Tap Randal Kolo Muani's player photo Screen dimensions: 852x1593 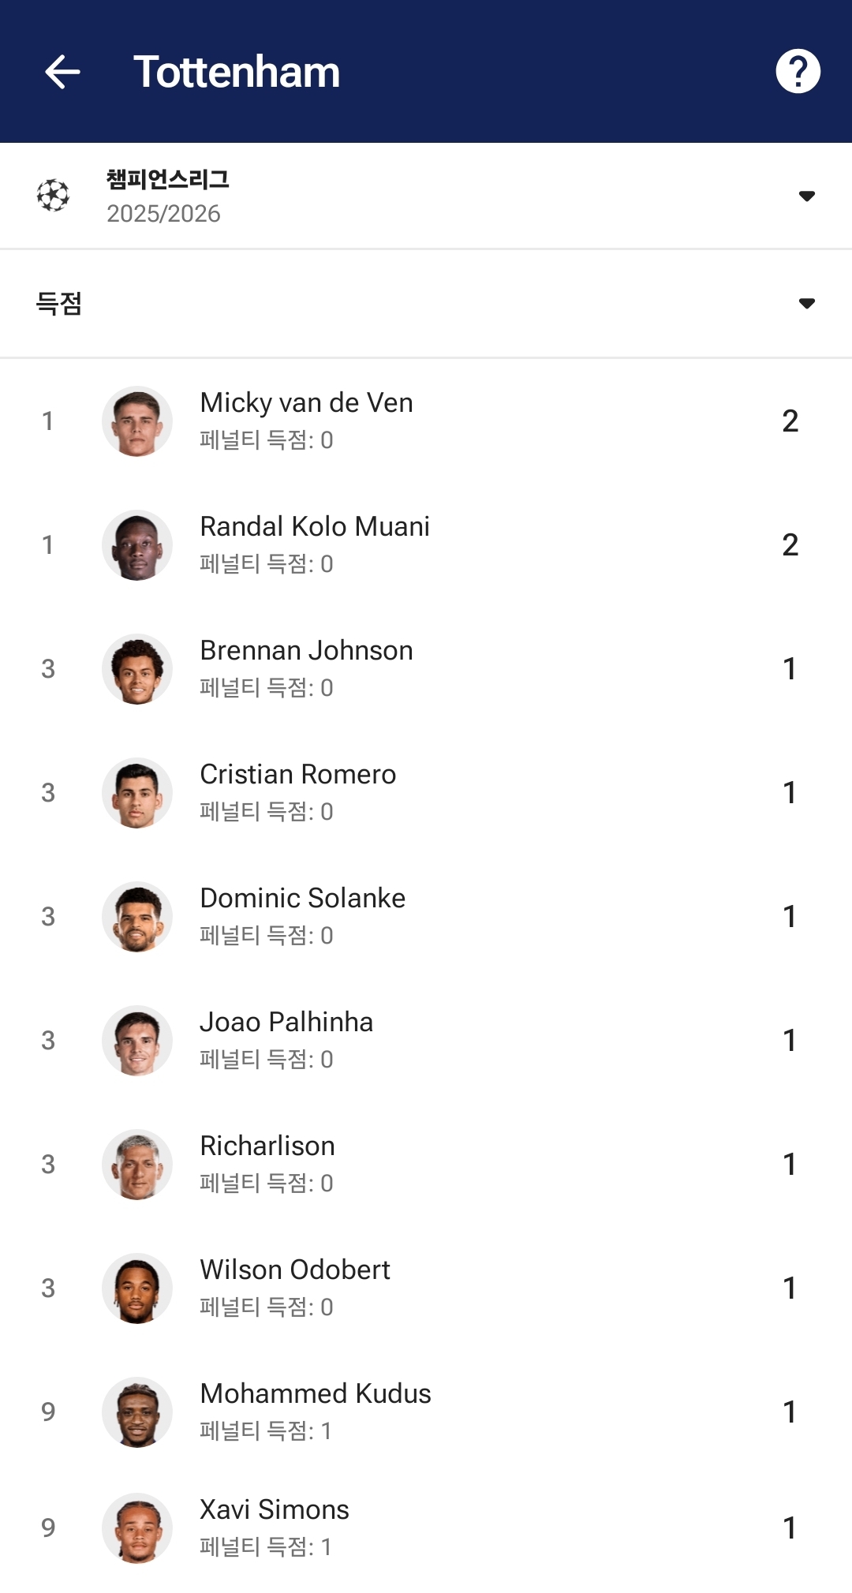[x=137, y=545]
